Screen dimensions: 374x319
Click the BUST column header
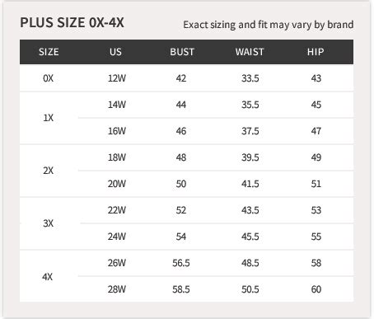pos(182,52)
